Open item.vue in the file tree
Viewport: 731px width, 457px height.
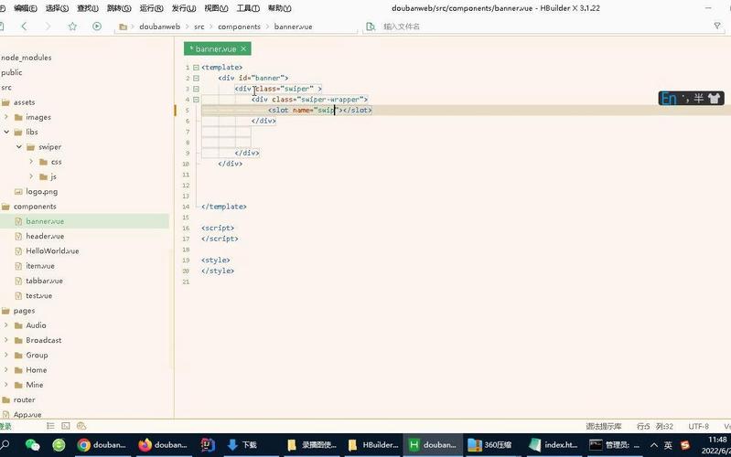40,266
